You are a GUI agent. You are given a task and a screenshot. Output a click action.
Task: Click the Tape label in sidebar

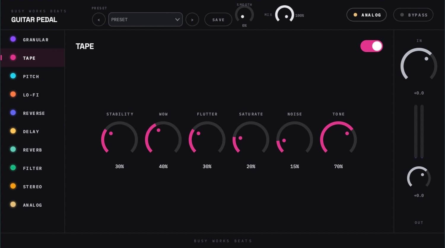pos(29,58)
